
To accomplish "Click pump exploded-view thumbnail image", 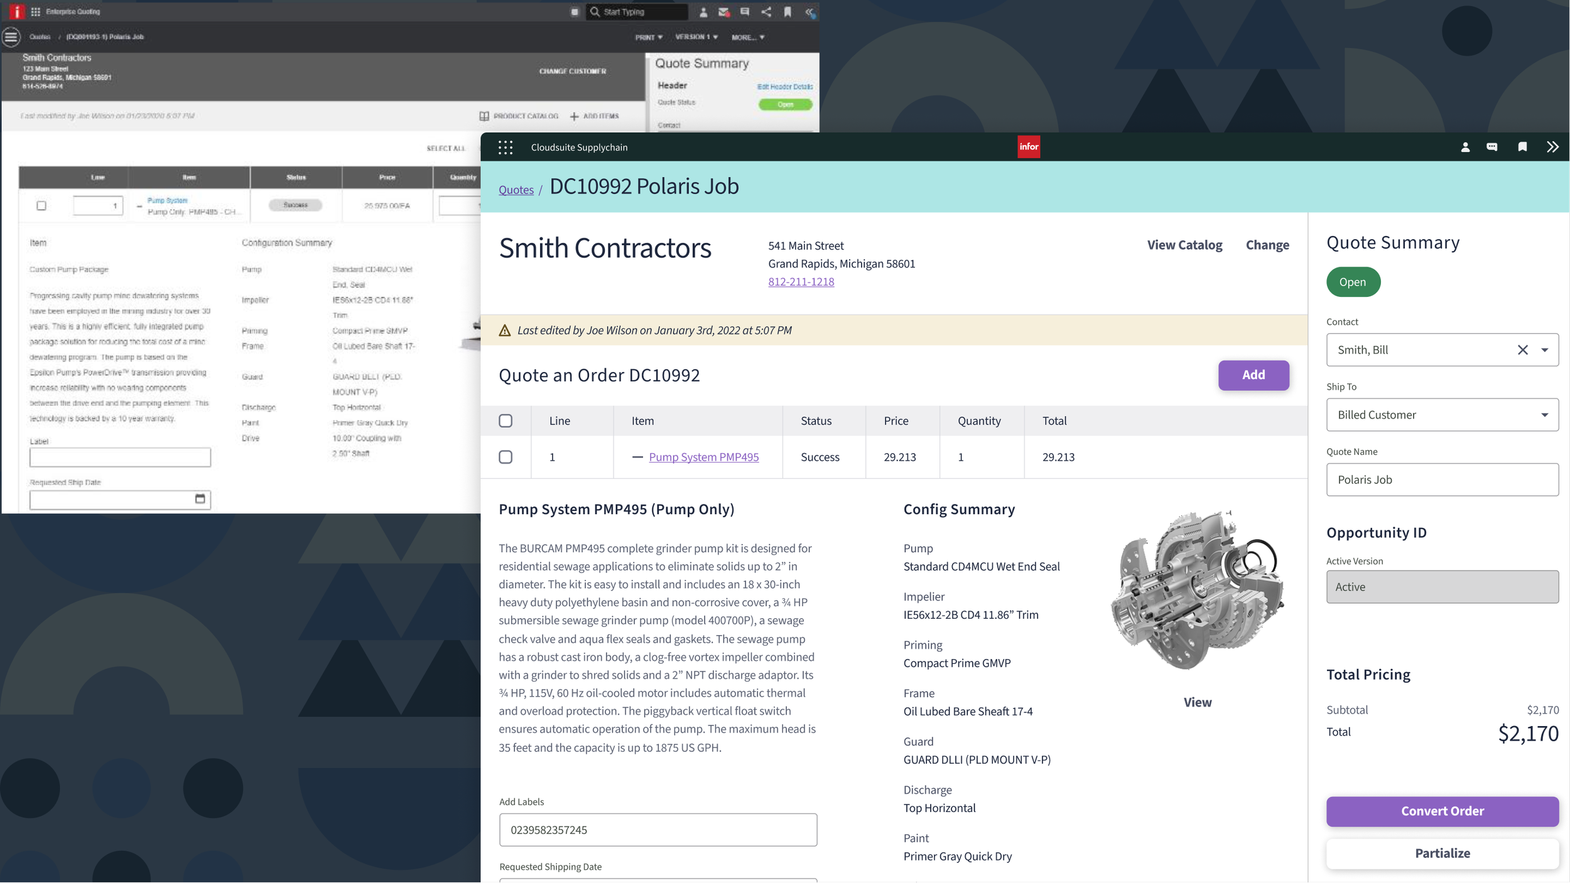I will (1197, 590).
